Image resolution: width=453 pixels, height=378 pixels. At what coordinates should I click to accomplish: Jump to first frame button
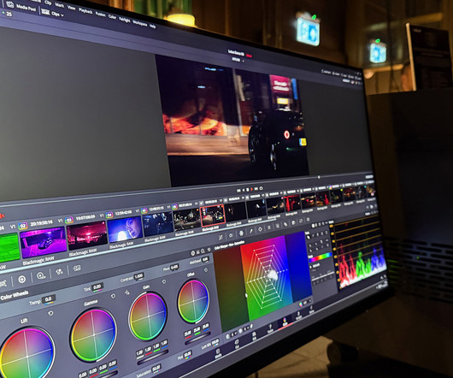click(x=238, y=191)
